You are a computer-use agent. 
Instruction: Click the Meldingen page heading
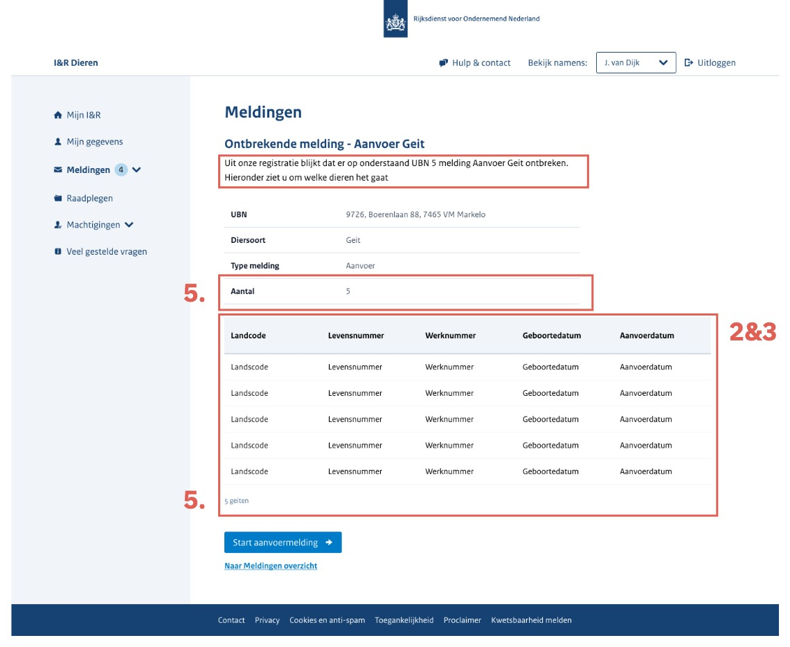click(x=263, y=112)
